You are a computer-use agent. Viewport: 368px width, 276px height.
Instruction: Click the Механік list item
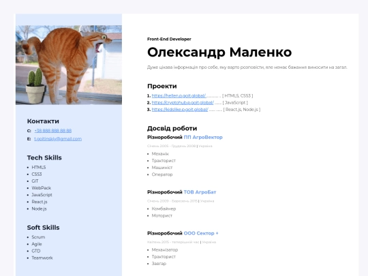point(160,154)
